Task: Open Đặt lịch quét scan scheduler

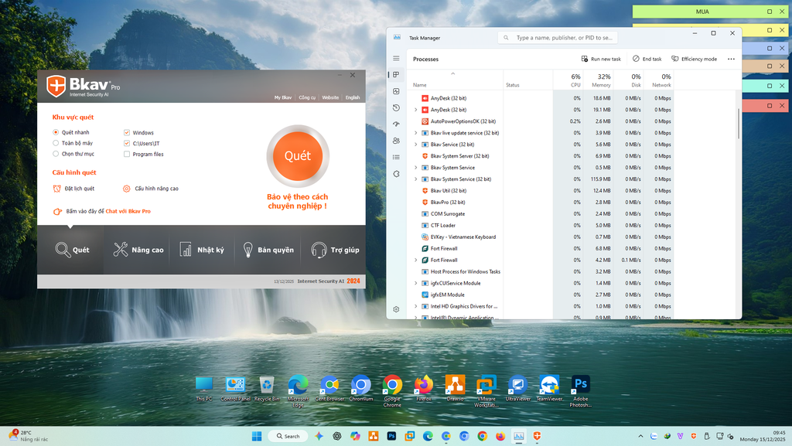Action: coord(73,189)
